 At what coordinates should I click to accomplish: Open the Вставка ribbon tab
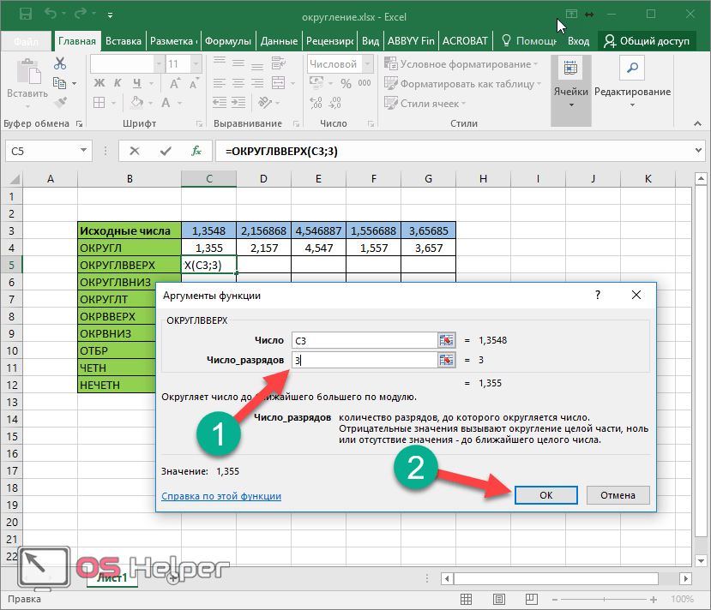coord(124,41)
